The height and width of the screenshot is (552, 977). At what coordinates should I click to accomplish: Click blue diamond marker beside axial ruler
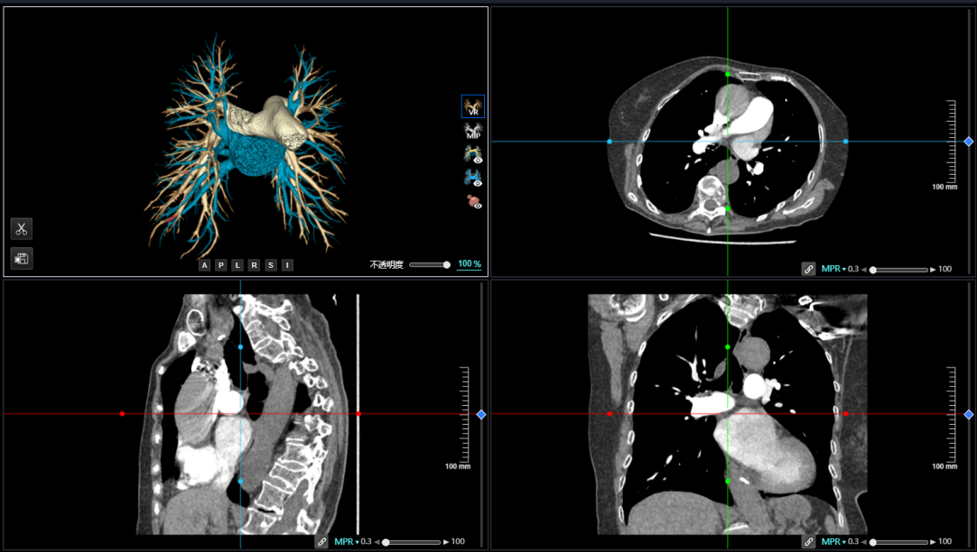click(x=968, y=142)
